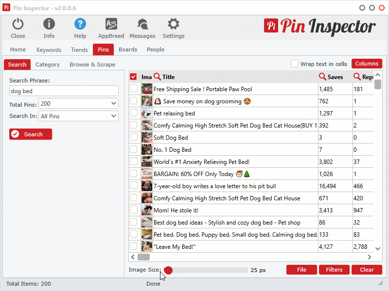389x291 pixels.
Task: Open thumbnail for Pet relaxing bed pin
Action: point(147,113)
